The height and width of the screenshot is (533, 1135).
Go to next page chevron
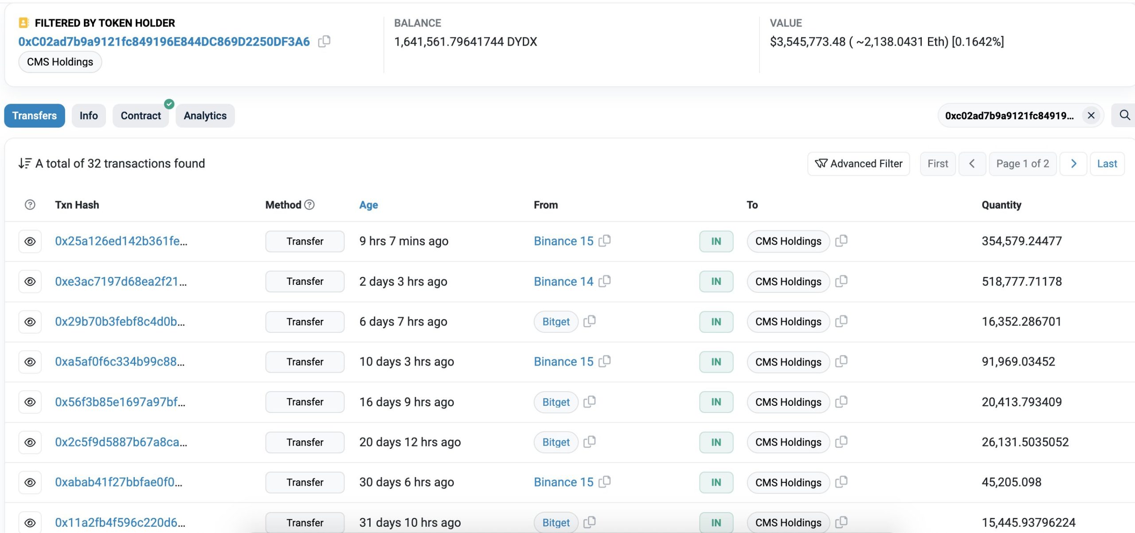1073,164
